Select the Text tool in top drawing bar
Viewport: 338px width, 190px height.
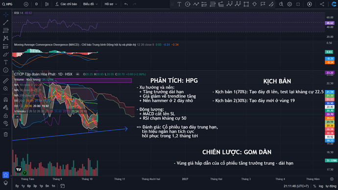[179, 4]
